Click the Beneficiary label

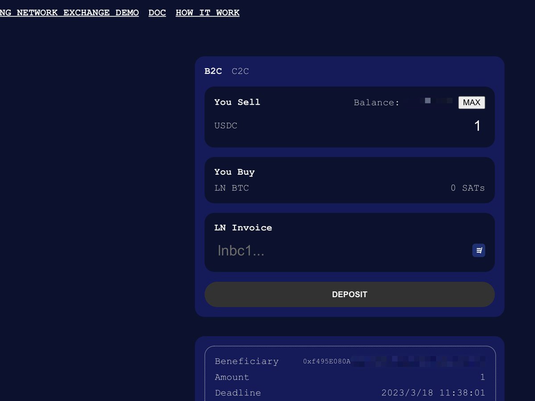tap(247, 361)
